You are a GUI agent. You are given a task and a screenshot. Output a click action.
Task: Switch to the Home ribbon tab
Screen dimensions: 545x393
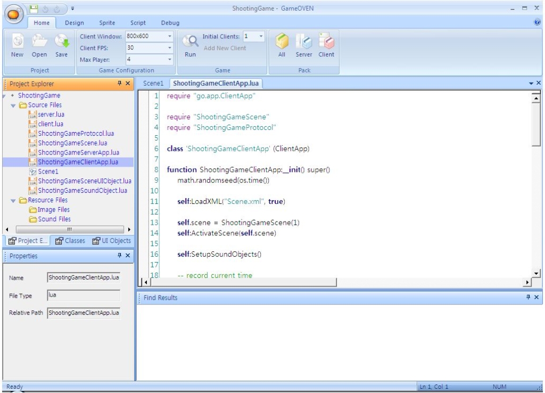pyautogui.click(x=42, y=23)
